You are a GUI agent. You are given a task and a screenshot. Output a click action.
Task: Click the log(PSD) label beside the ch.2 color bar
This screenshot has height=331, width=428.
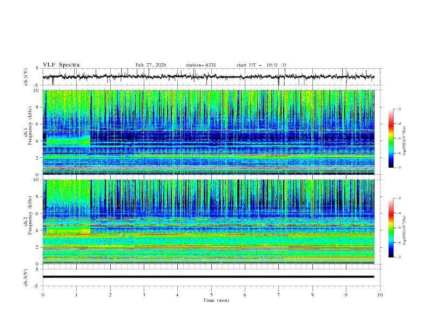[405, 230]
